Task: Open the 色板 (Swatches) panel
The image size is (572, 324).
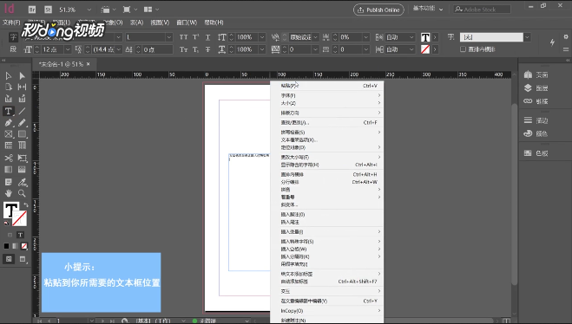Action: 536,152
